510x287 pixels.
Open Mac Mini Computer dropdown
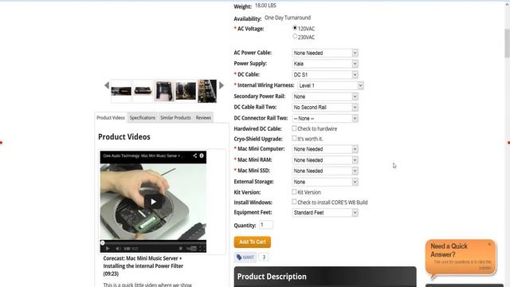click(325, 149)
